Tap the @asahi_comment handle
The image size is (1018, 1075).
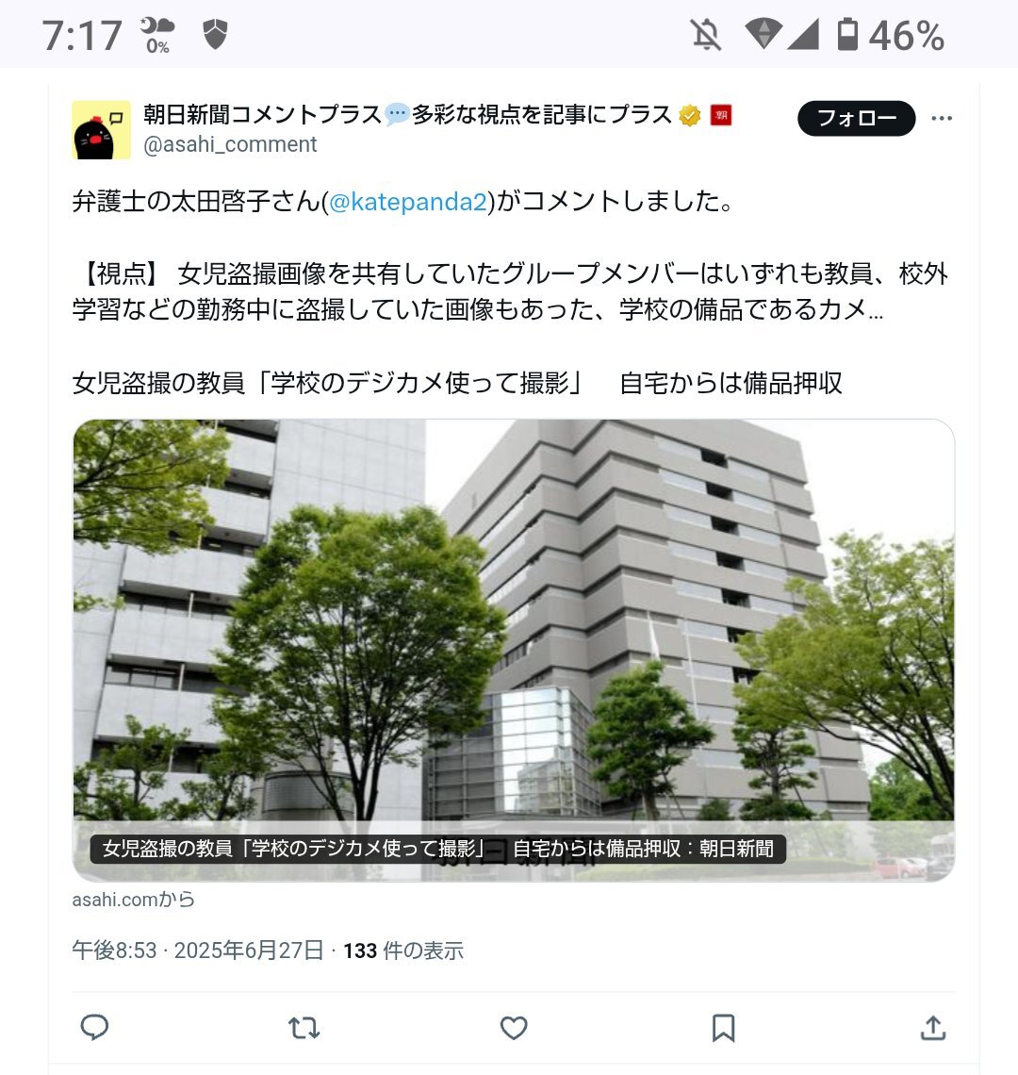(x=230, y=144)
